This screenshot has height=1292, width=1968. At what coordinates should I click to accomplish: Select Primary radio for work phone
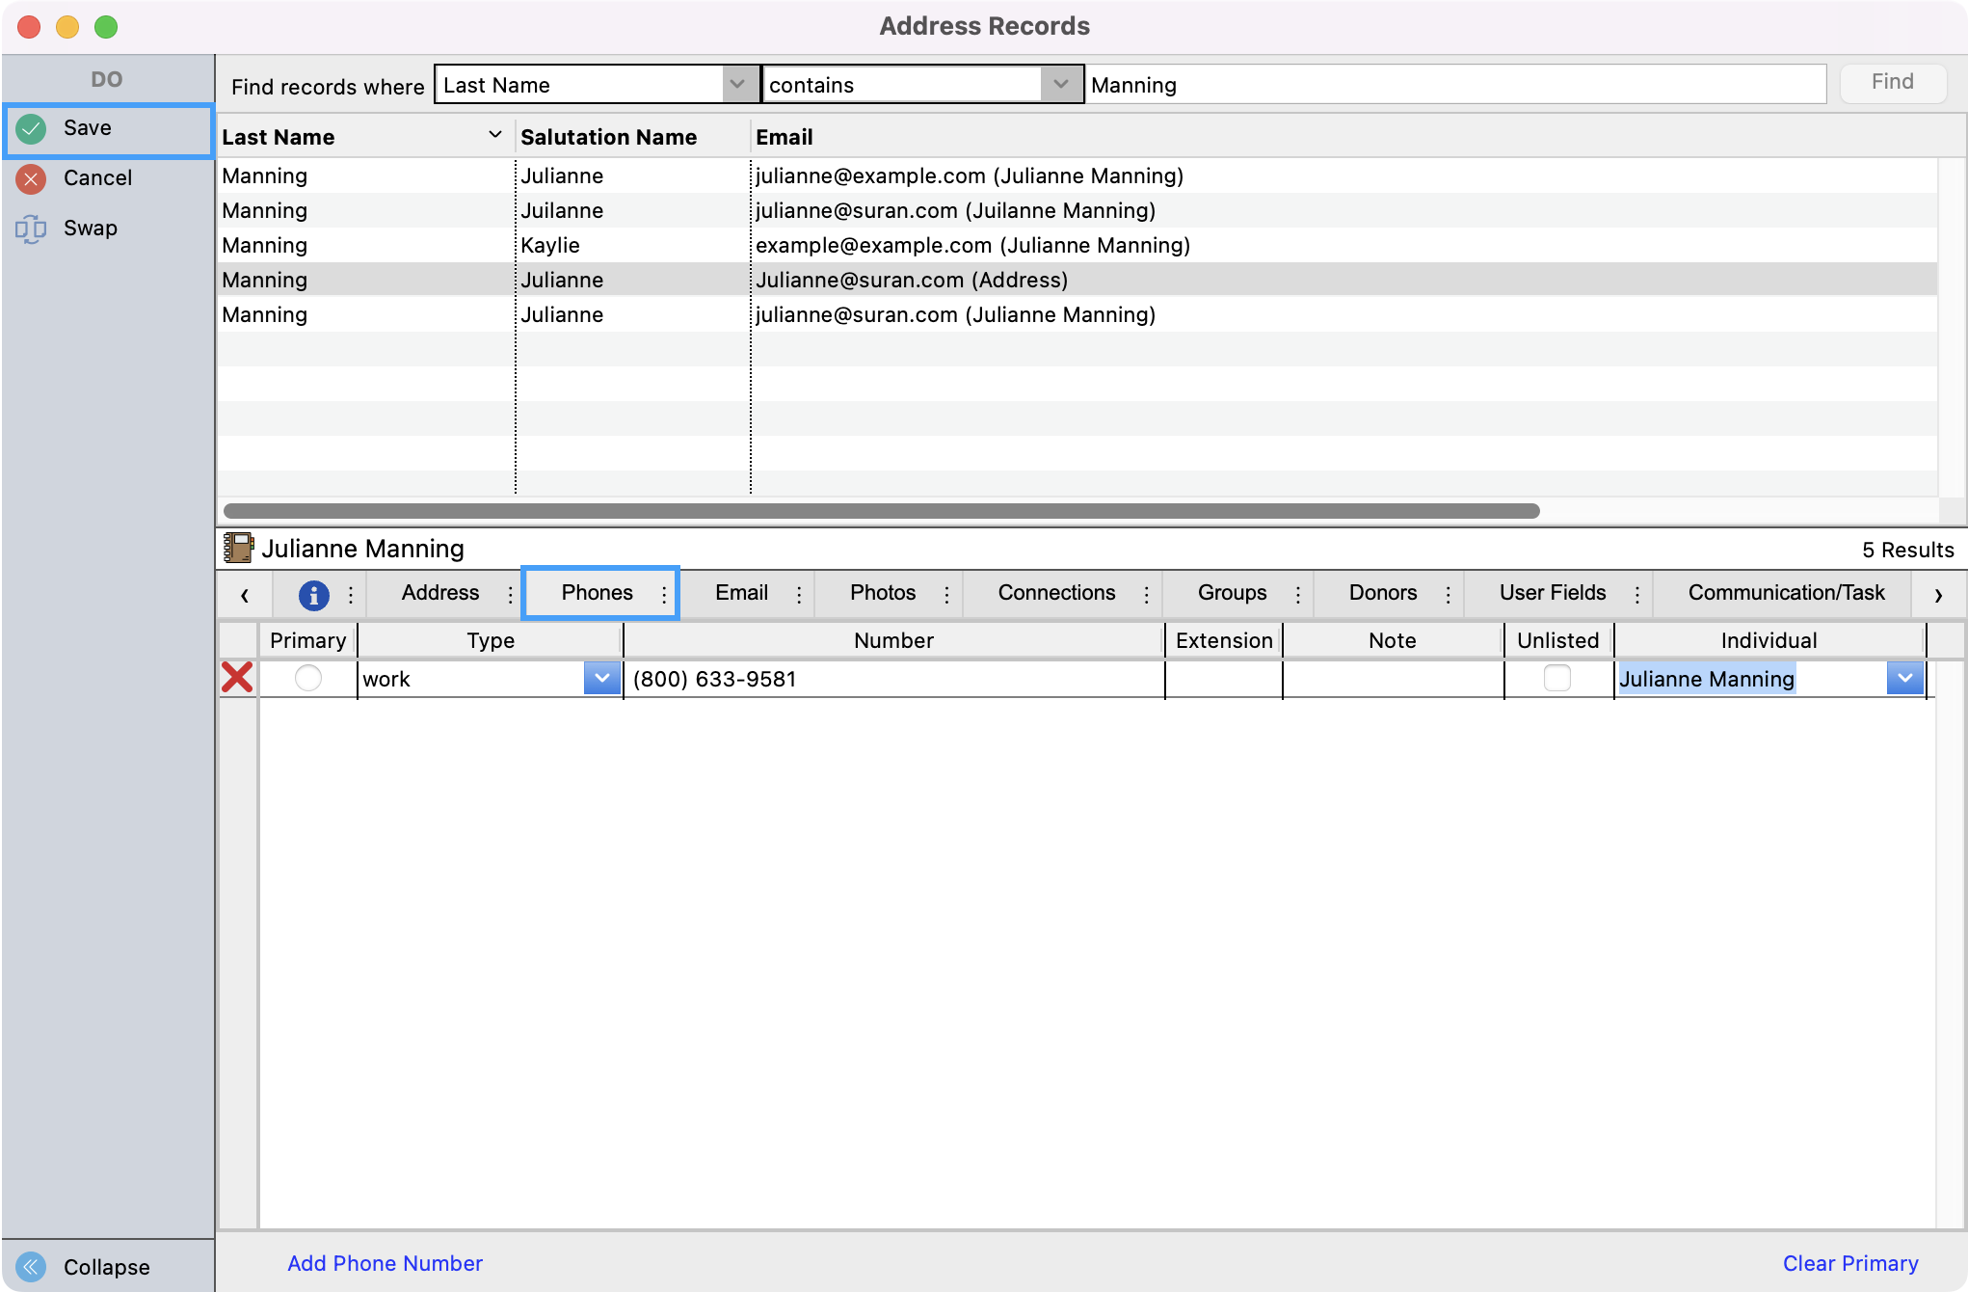308,678
